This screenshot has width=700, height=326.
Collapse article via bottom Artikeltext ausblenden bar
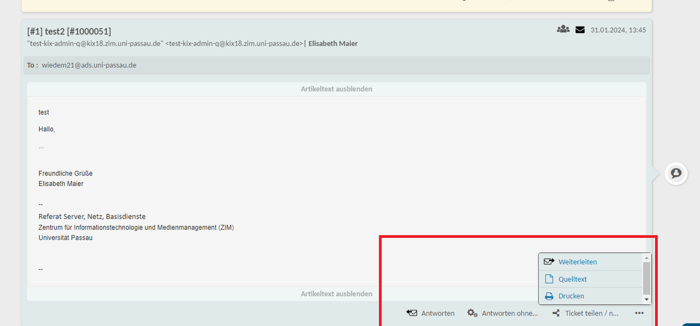point(336,294)
